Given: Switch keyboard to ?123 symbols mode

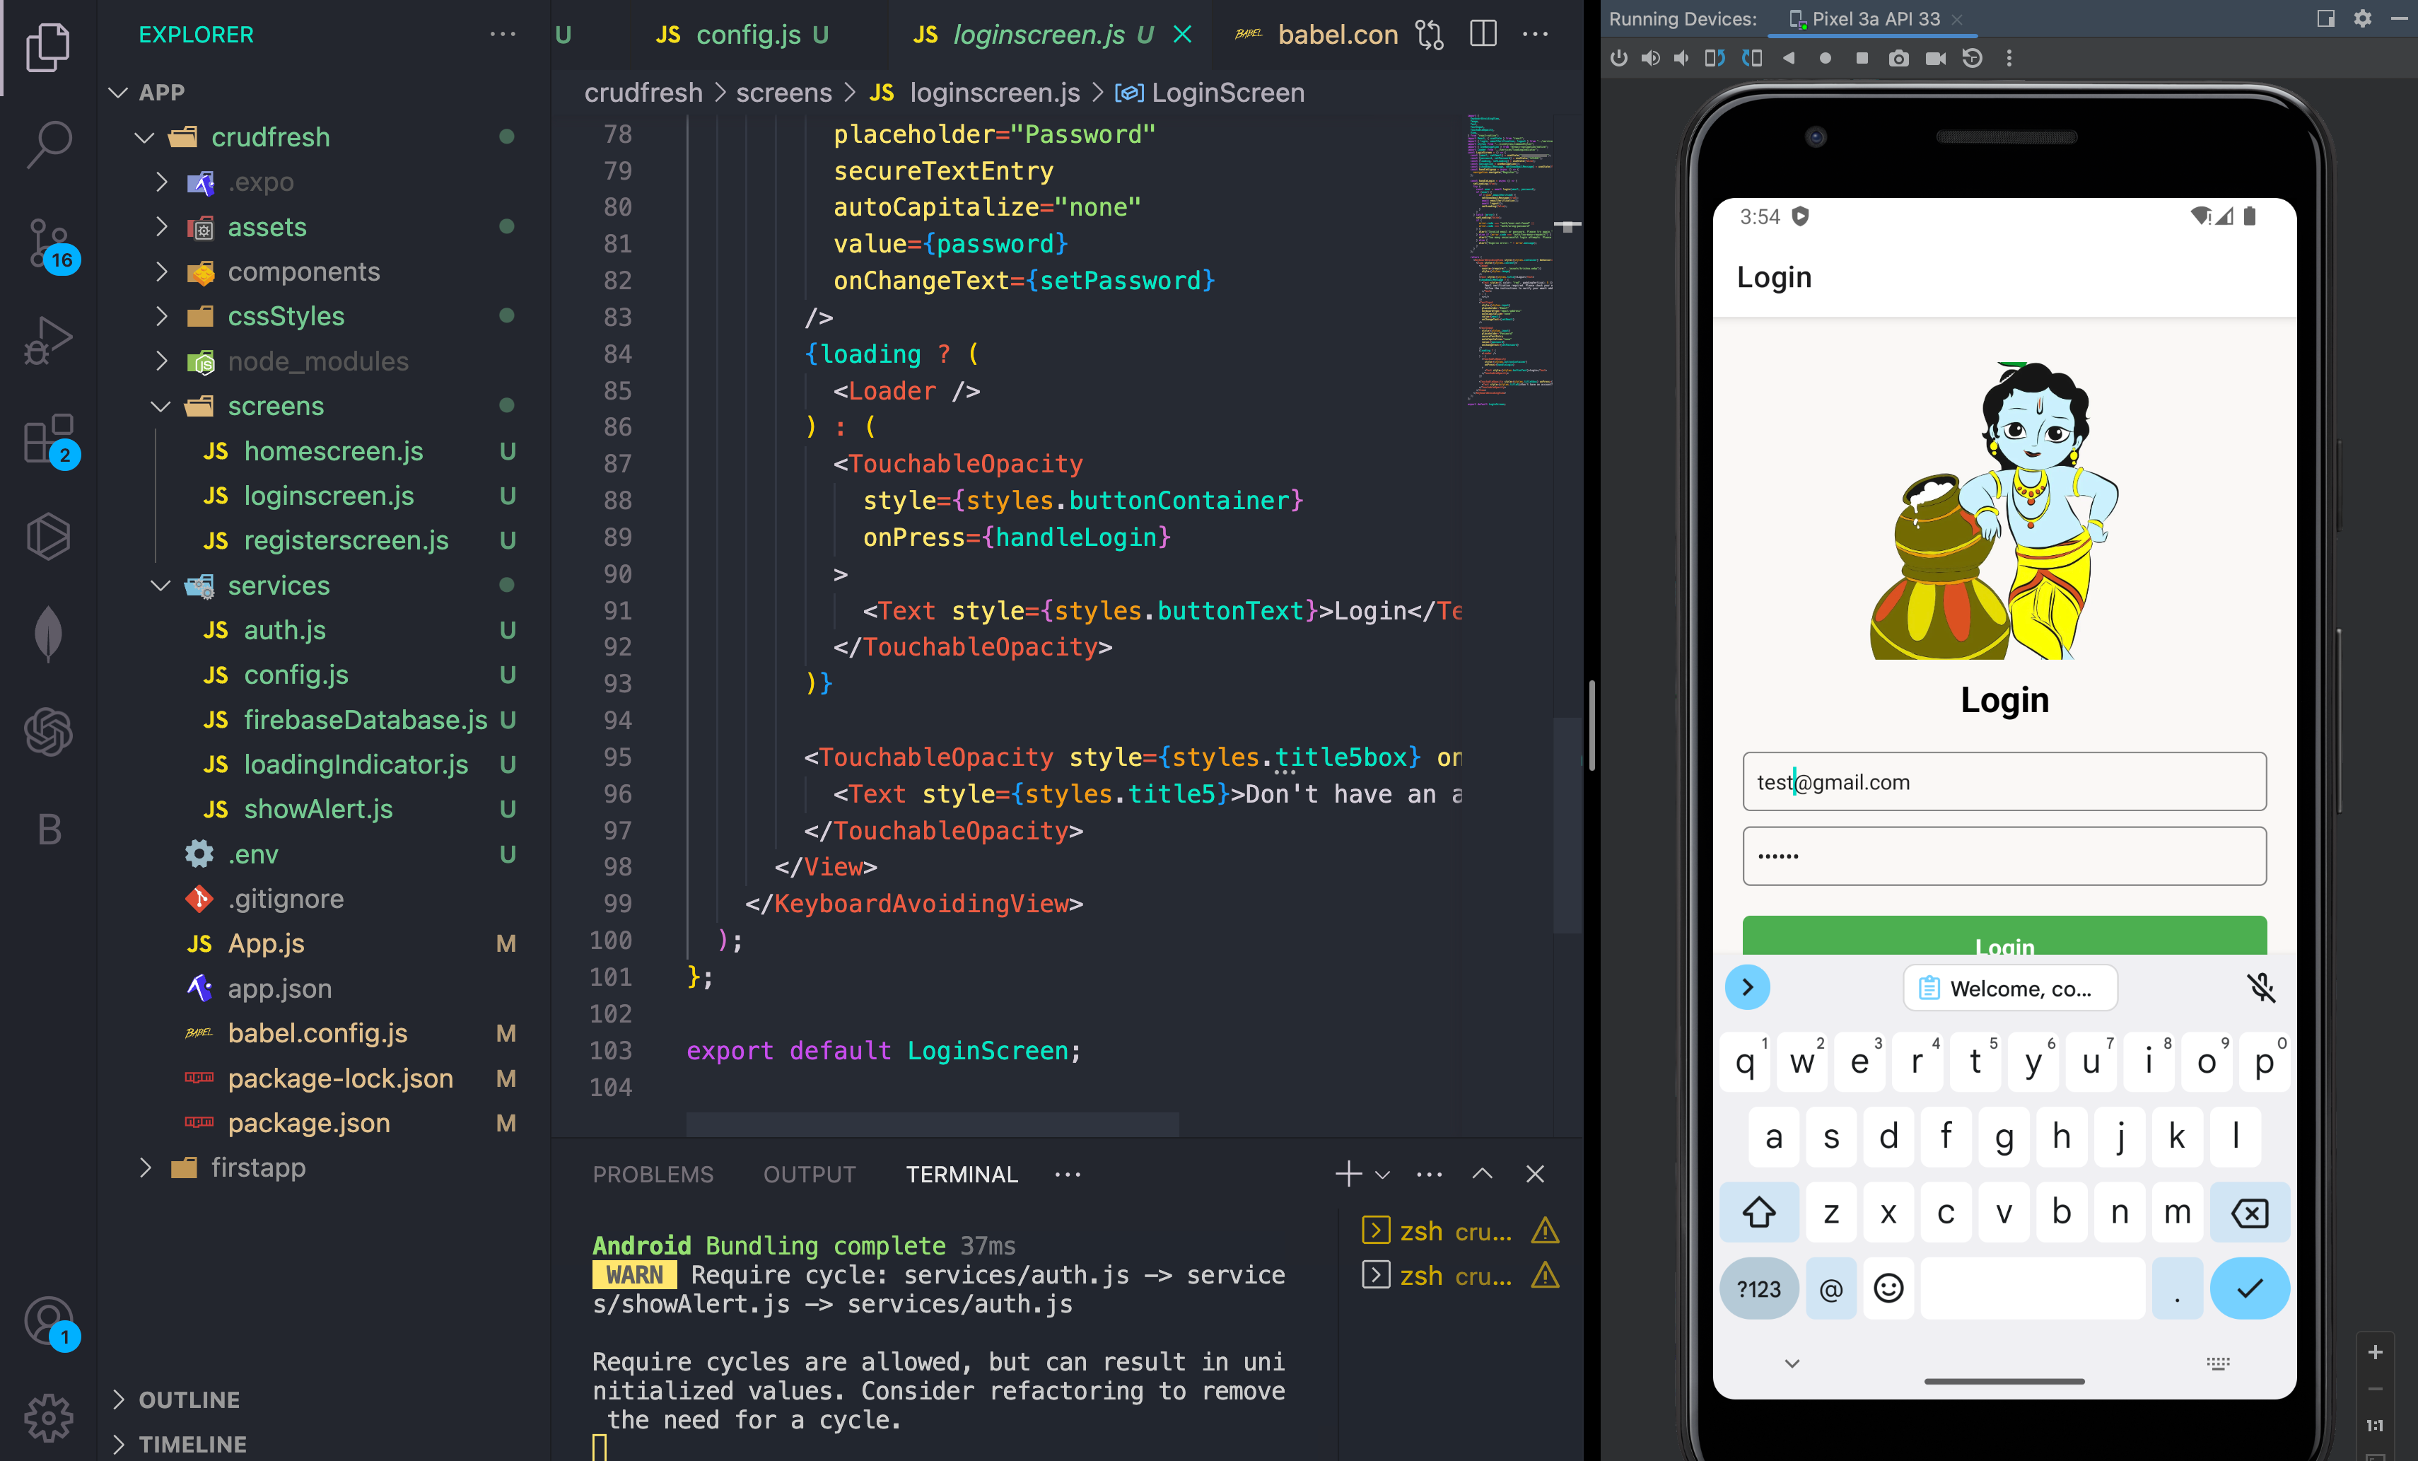Looking at the screenshot, I should tap(1758, 1288).
